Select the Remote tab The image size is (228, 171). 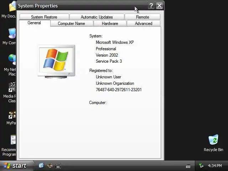tap(142, 17)
